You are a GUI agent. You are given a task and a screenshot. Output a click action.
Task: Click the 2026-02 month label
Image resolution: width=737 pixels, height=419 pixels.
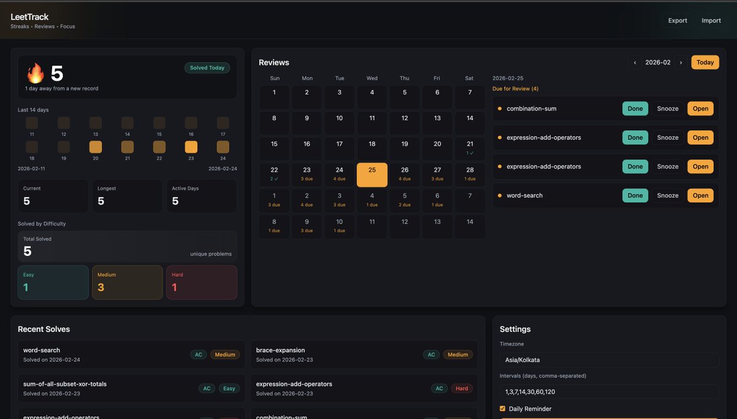point(658,63)
